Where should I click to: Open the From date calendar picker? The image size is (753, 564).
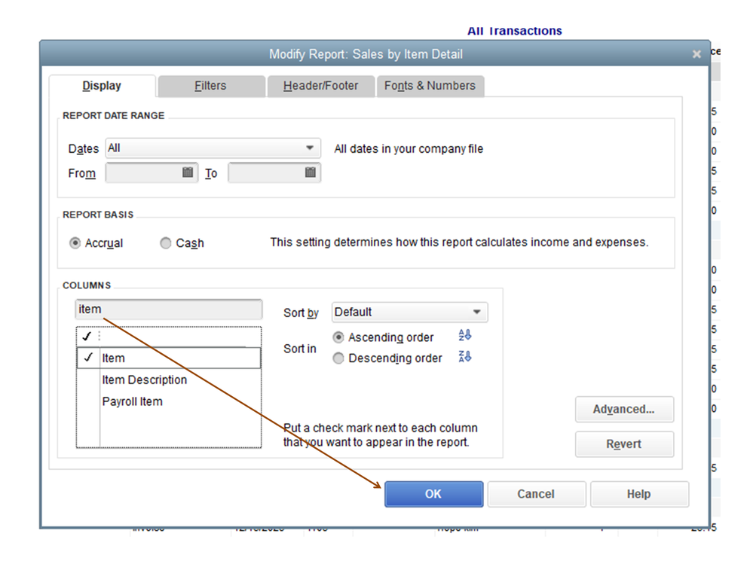(188, 172)
